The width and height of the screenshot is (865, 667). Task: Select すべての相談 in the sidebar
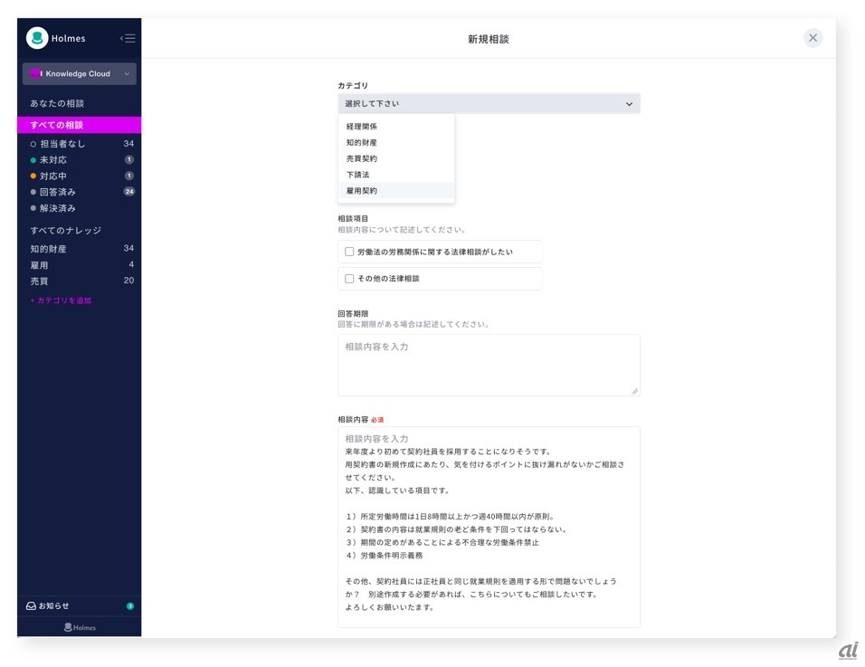click(x=79, y=125)
